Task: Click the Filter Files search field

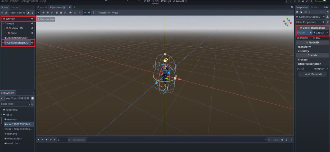Action: point(15,104)
